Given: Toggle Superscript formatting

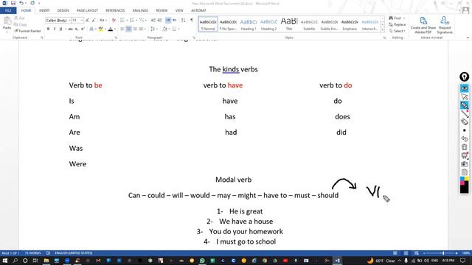Looking at the screenshot, I should (83, 29).
